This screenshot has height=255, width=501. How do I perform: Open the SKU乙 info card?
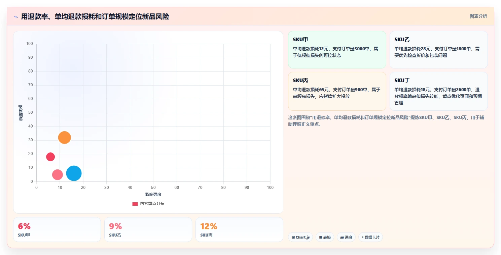(x=438, y=50)
